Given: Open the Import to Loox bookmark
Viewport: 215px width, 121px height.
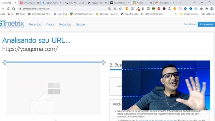Looking at the screenshot, I should [130, 14].
